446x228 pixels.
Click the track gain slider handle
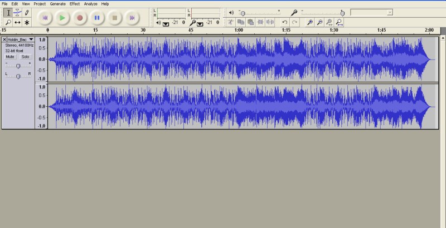click(18, 66)
